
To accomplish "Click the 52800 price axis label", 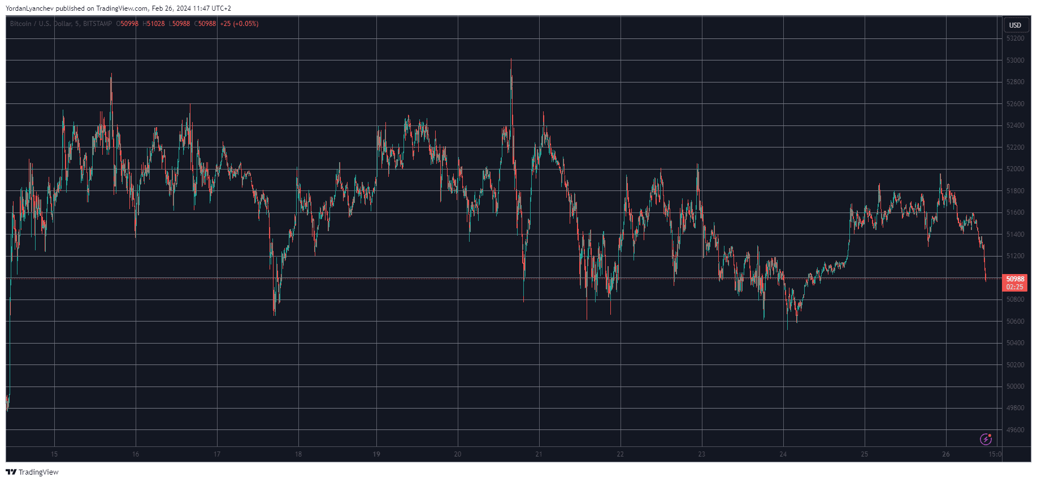I will click(x=1015, y=82).
